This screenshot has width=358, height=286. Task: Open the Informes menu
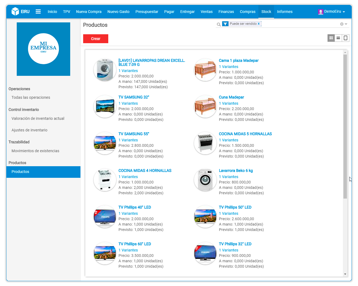click(285, 12)
